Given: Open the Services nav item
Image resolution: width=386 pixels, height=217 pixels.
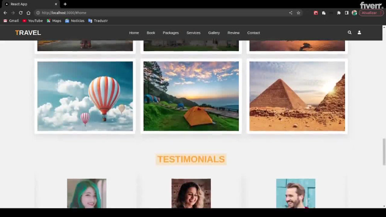Looking at the screenshot, I should point(193,33).
